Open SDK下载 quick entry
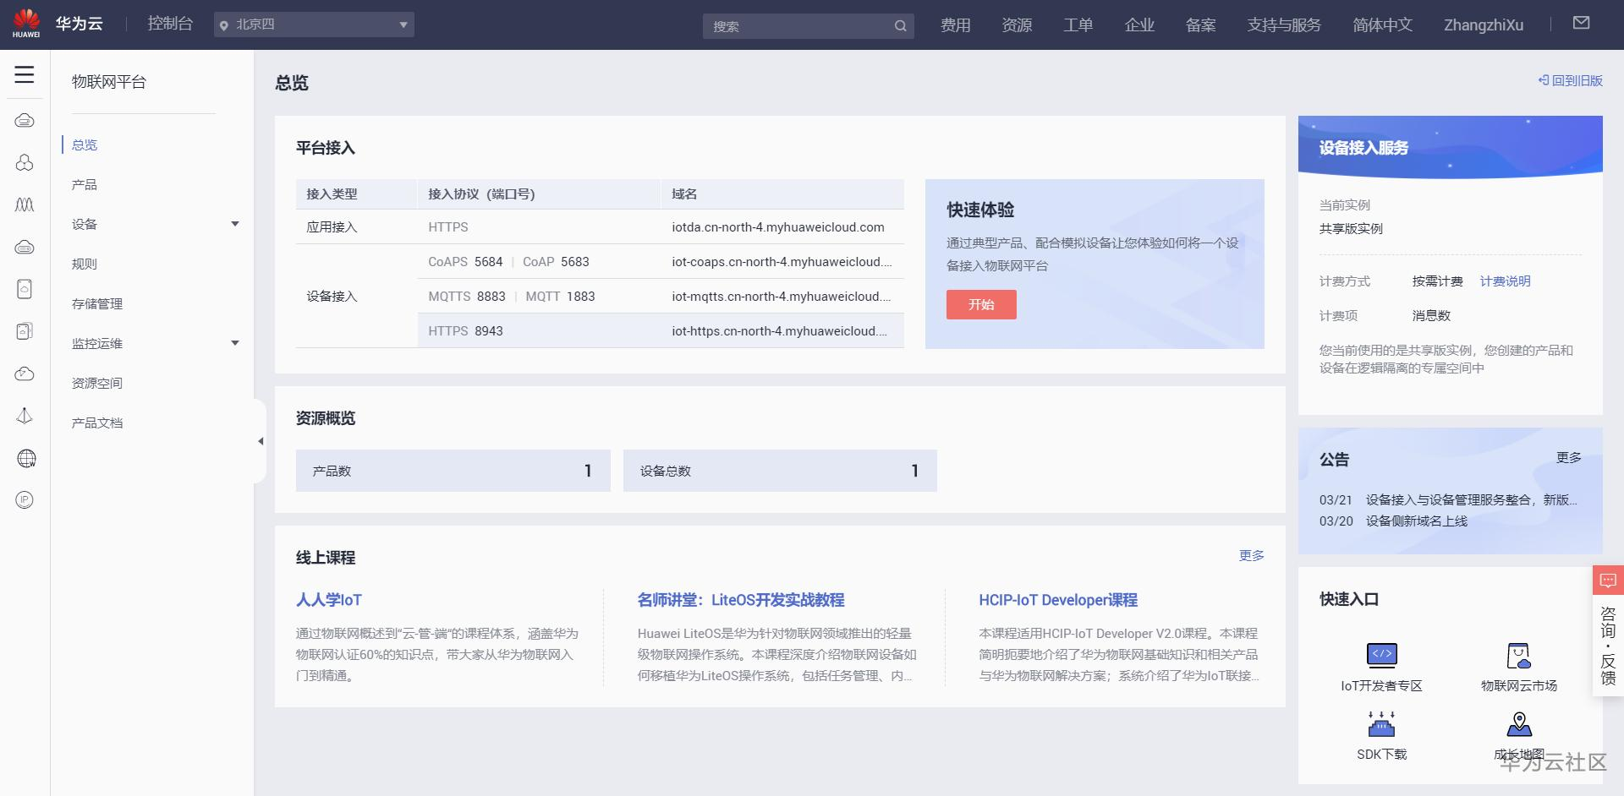The height and width of the screenshot is (796, 1624). pyautogui.click(x=1381, y=736)
